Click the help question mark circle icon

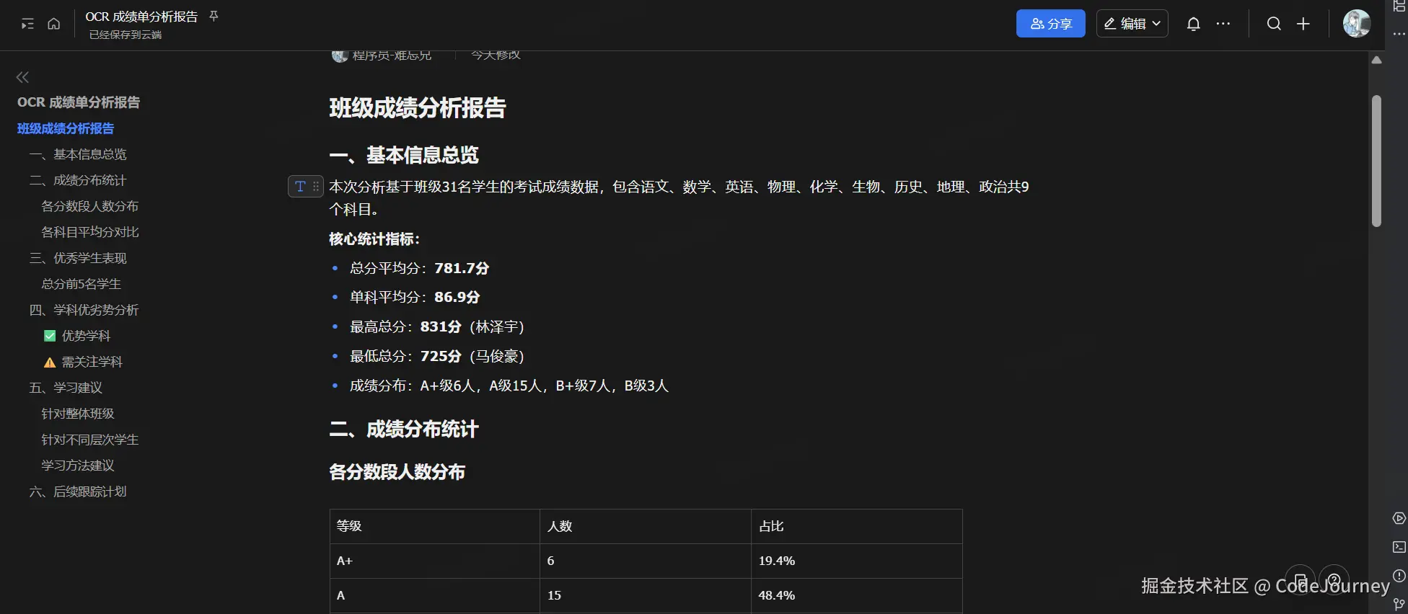coord(1334,579)
